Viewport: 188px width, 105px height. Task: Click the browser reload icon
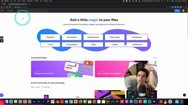pyautogui.click(x=7, y=7)
